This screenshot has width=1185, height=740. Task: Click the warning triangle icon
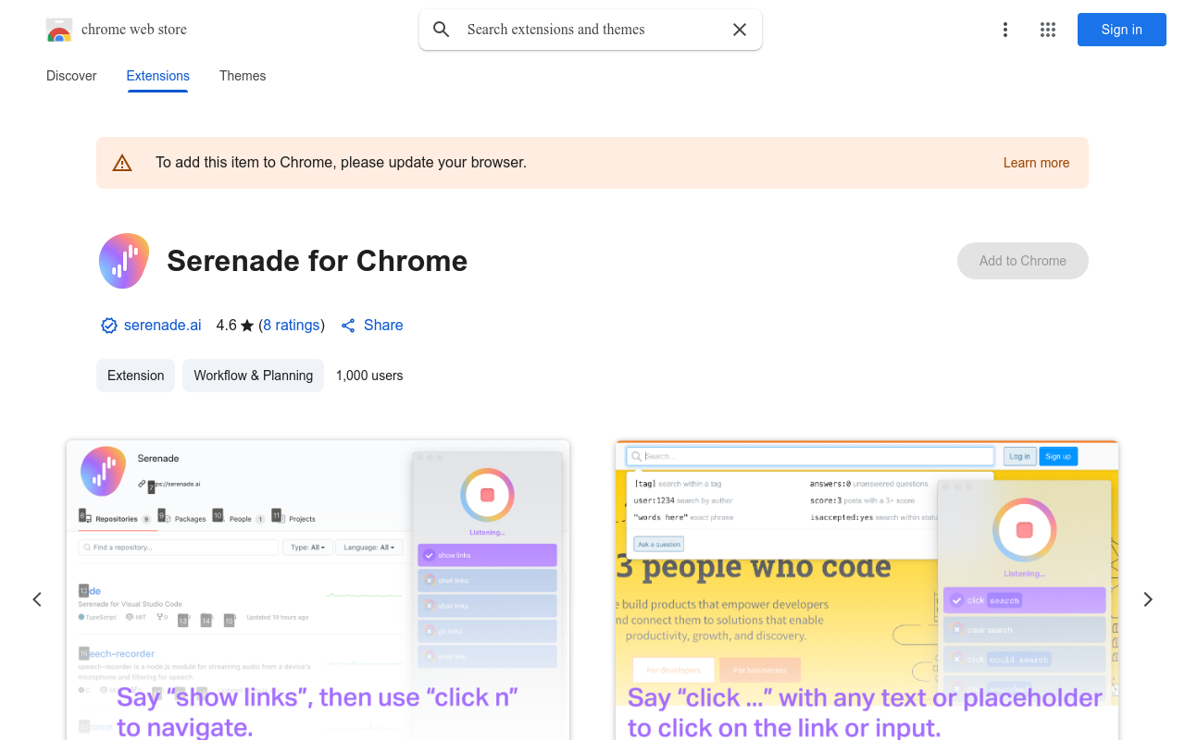pos(122,163)
